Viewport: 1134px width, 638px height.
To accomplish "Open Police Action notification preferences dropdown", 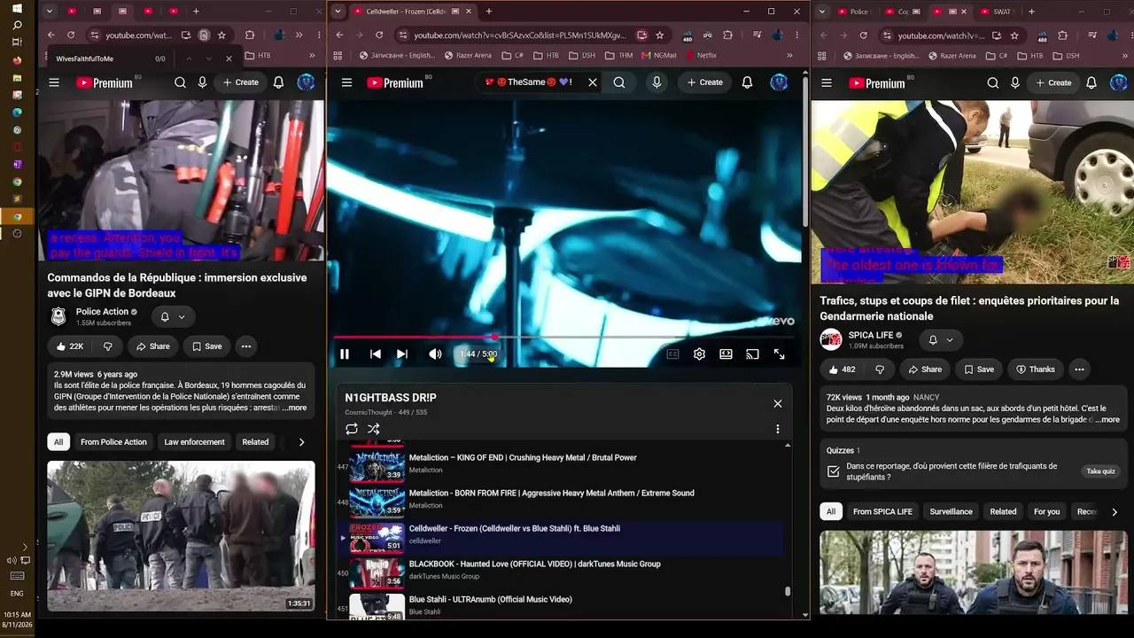I will 173,316.
